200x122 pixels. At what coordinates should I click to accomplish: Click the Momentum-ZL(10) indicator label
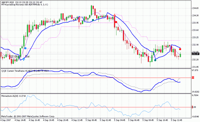coord(13,96)
